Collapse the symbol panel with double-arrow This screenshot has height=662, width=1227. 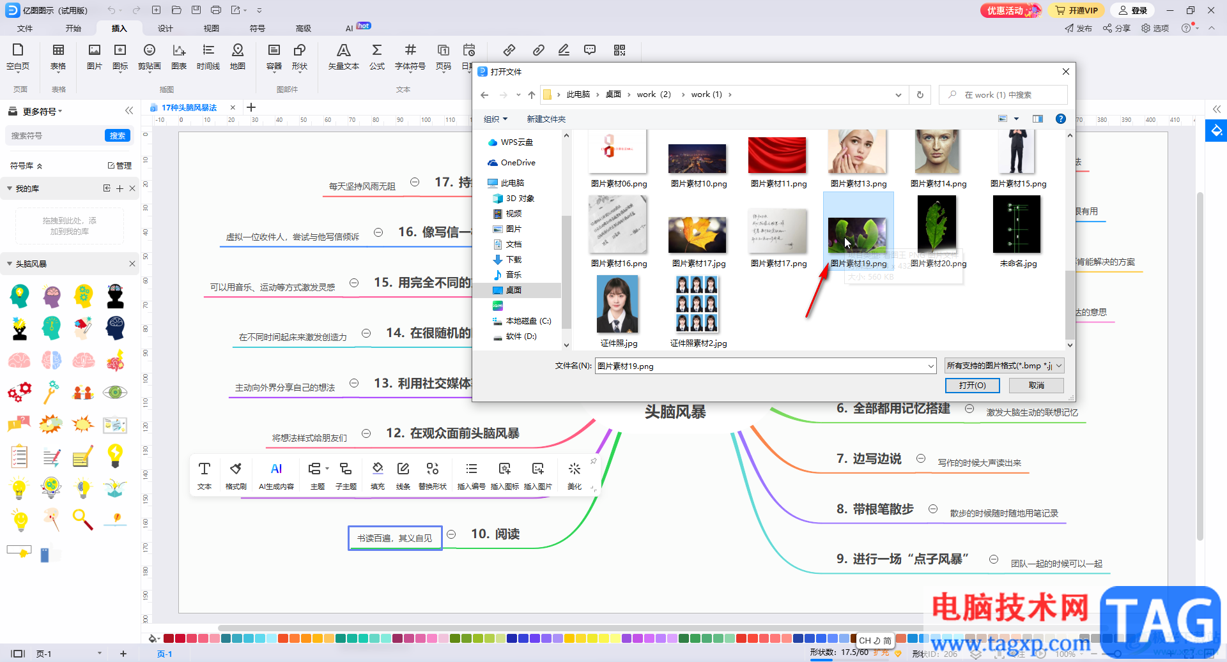[x=129, y=110]
